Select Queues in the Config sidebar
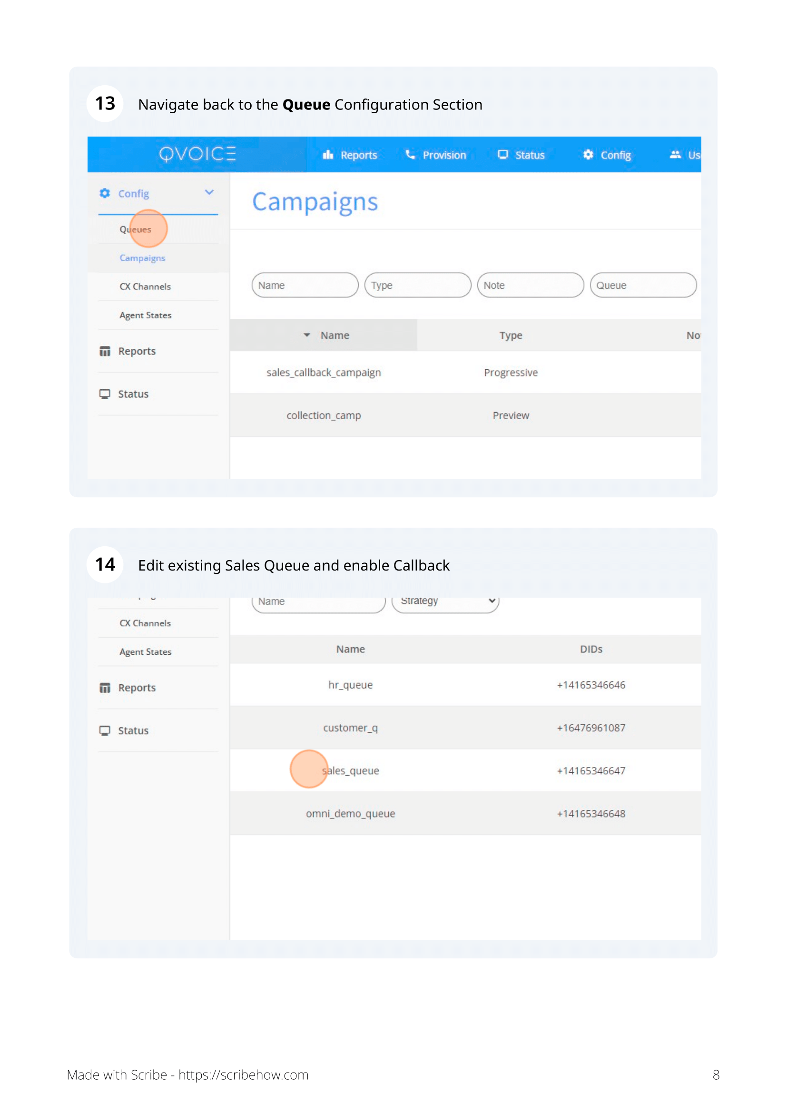This screenshot has height=1113, width=787. [x=135, y=229]
